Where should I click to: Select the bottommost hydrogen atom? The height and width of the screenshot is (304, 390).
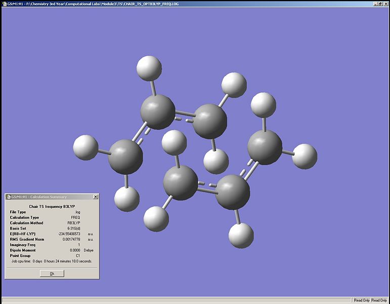(241, 236)
